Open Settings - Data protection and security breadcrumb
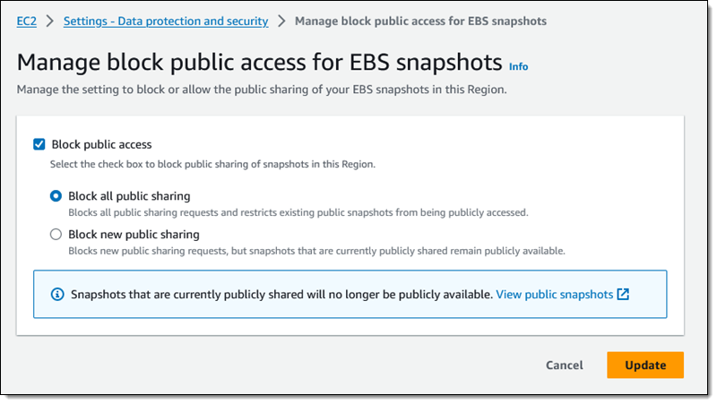Image resolution: width=717 pixels, height=404 pixels. (x=166, y=21)
